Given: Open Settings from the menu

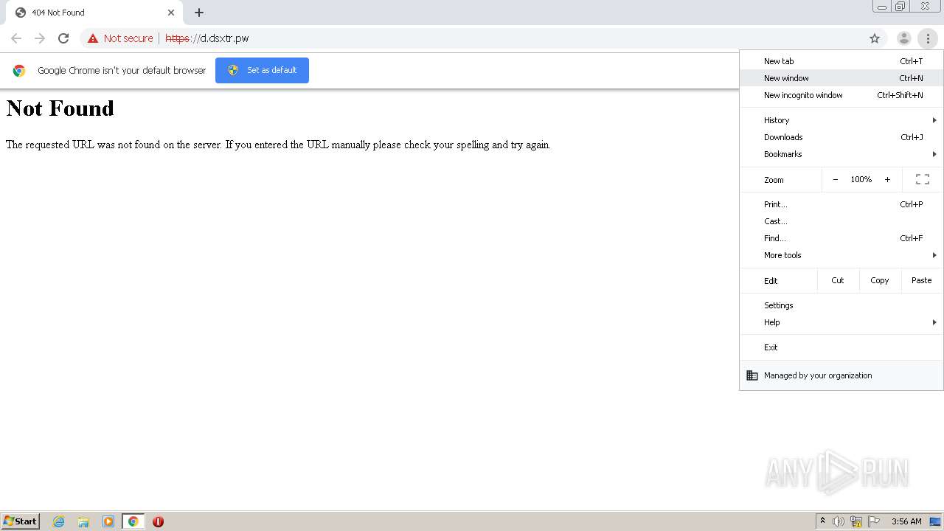Looking at the screenshot, I should [841, 305].
